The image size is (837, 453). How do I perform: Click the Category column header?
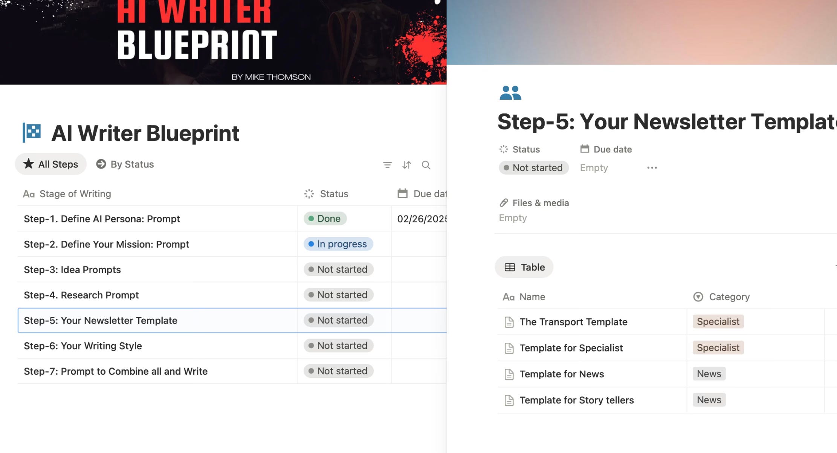(x=729, y=297)
